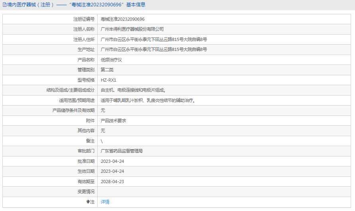This screenshot has width=355, height=211.
Task: Click the 批准日期 label
Action: pos(86,161)
